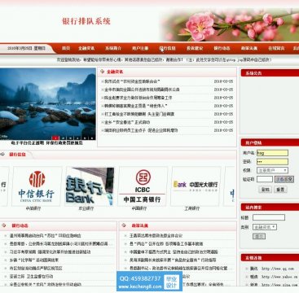Open the 类别 search category dropdown
The image size is (299, 293).
(x=265, y=227)
